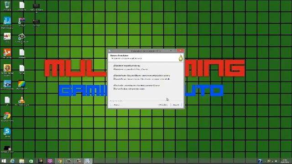The height and width of the screenshot is (164, 292).
Task: Open File Explorer from the taskbar
Action: 21,161
